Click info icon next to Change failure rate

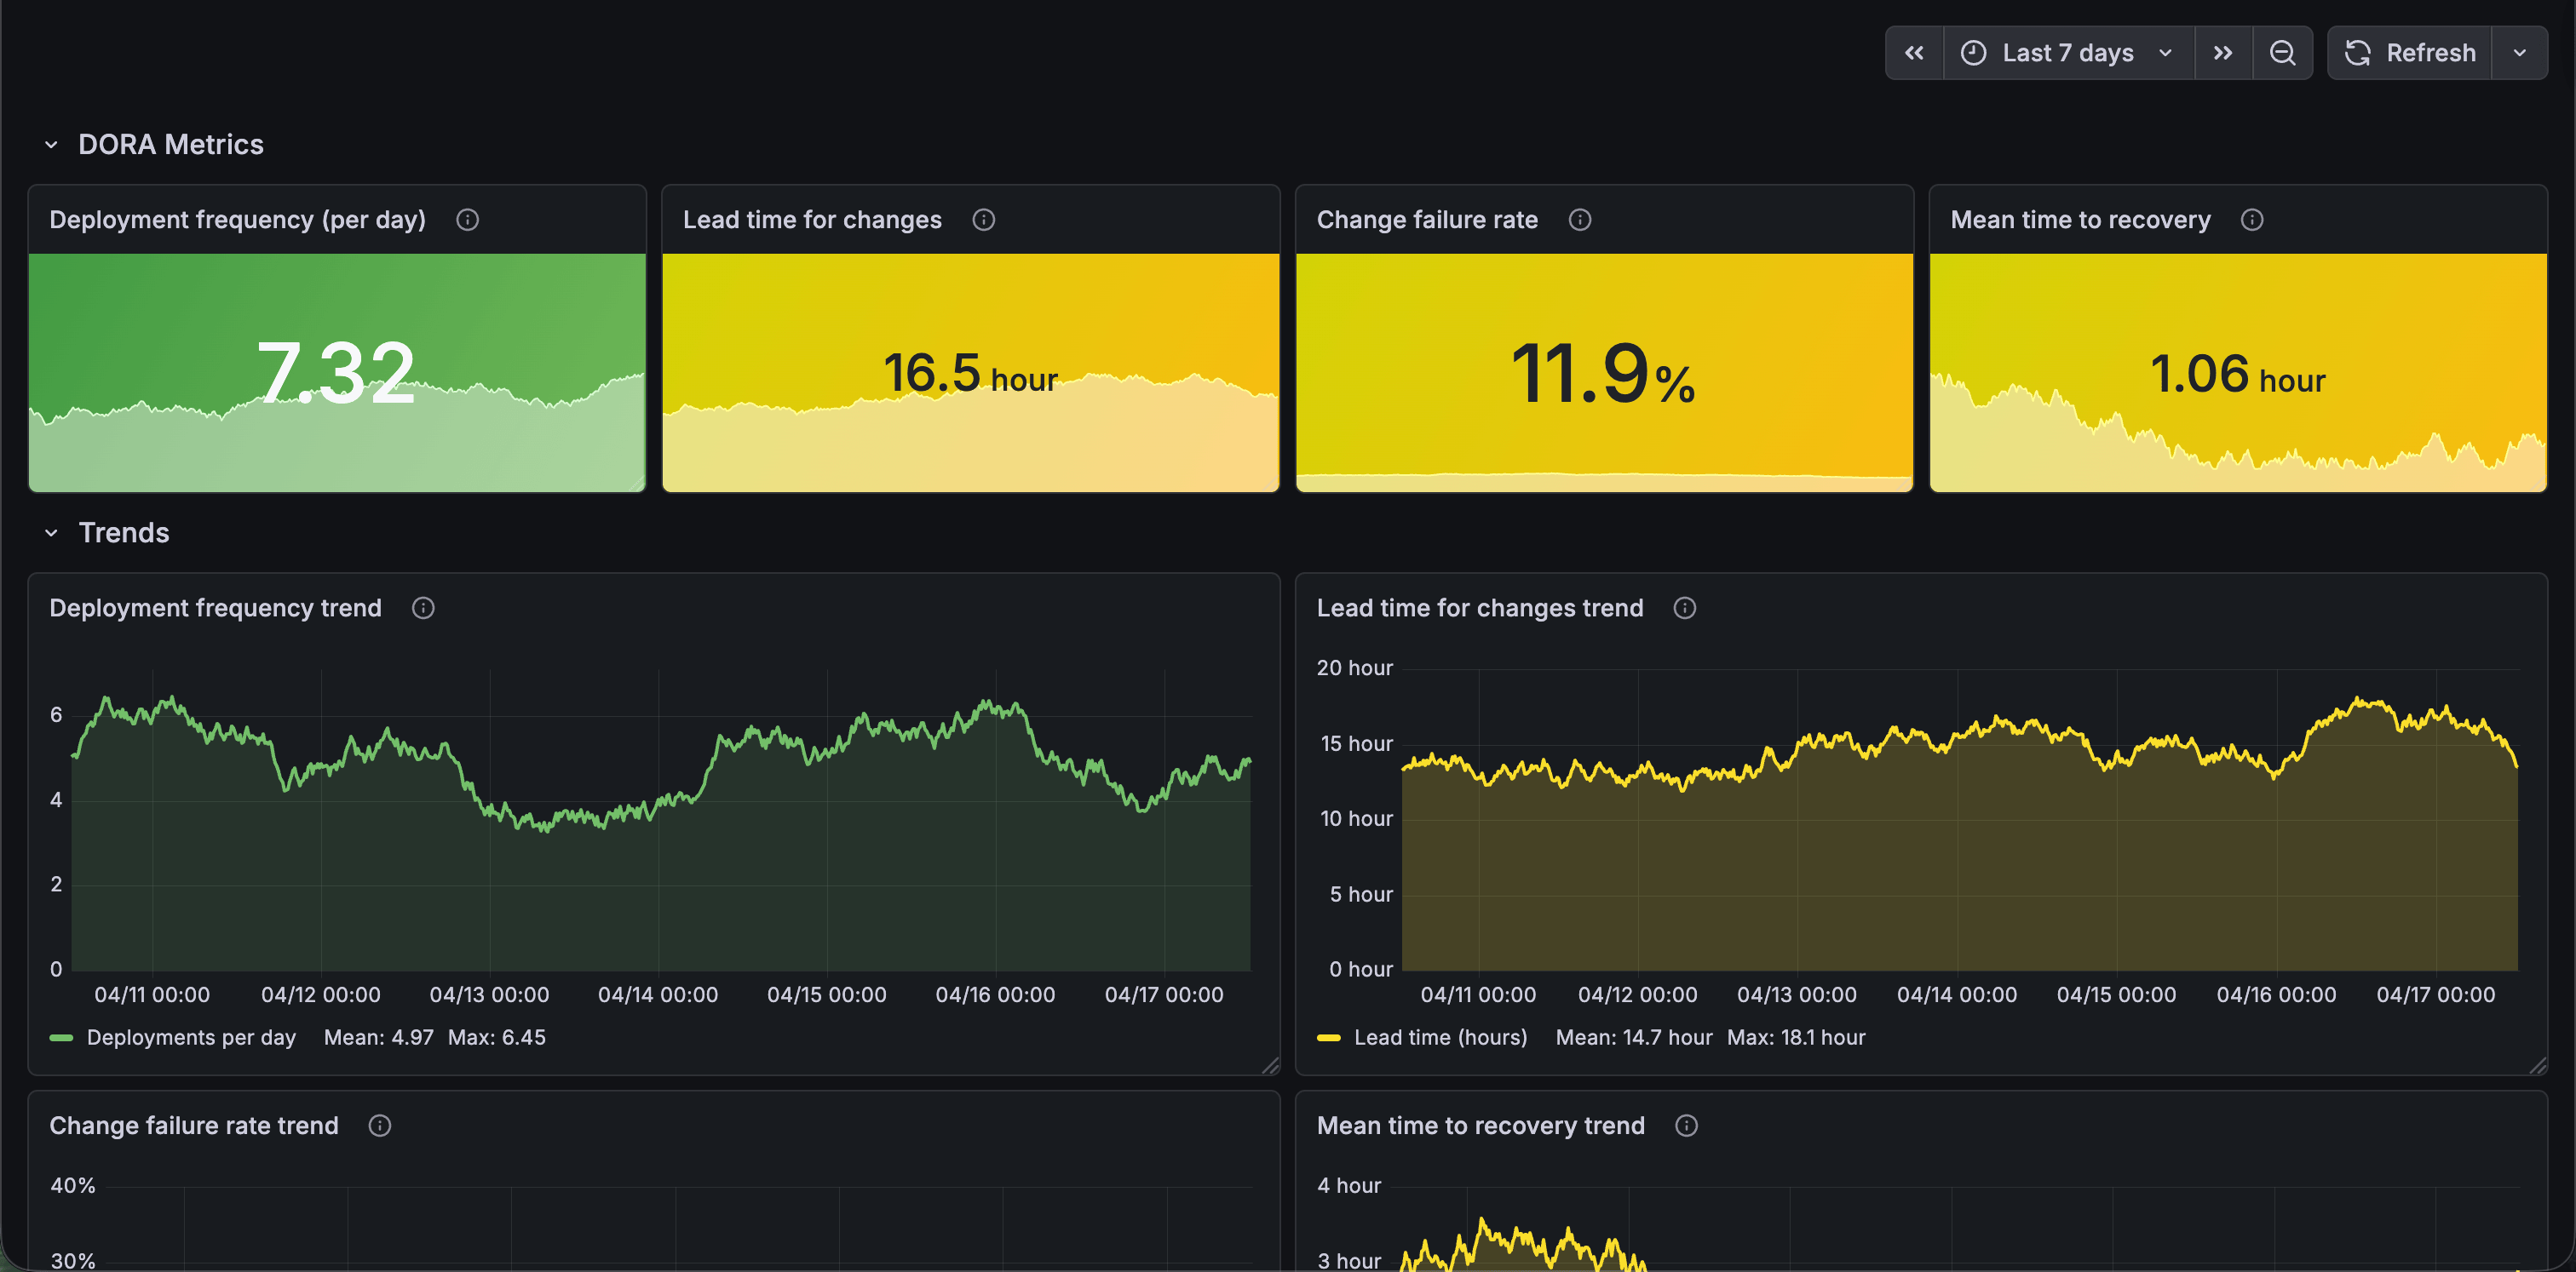1579,220
